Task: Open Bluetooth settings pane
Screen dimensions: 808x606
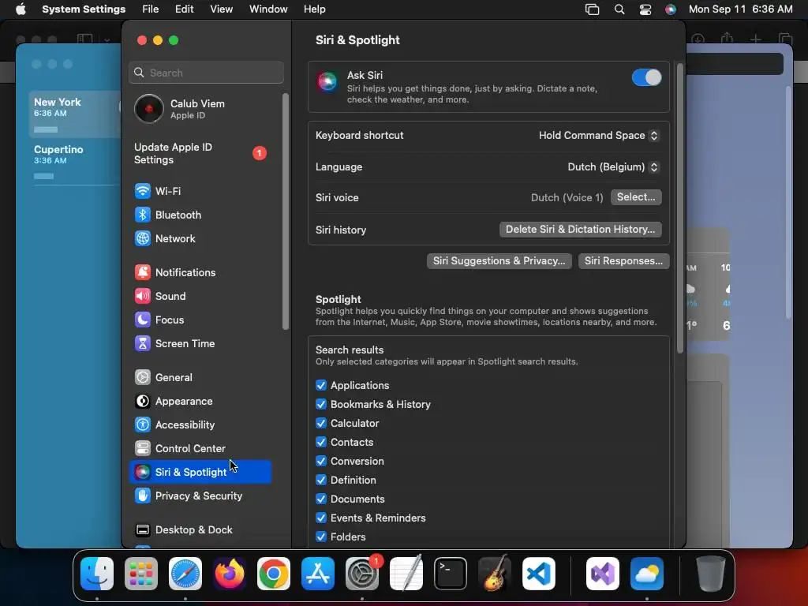Action: (x=200, y=215)
